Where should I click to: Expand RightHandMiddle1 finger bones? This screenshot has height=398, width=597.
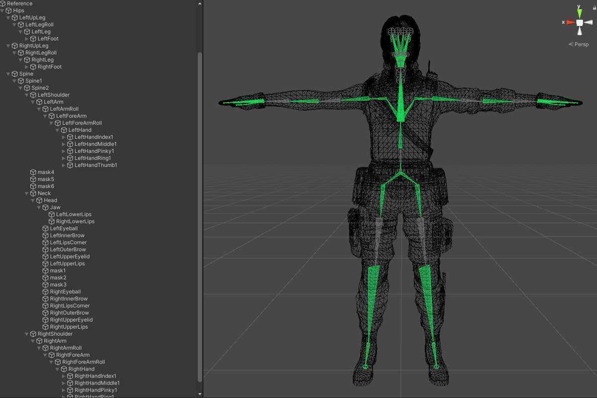pos(64,383)
